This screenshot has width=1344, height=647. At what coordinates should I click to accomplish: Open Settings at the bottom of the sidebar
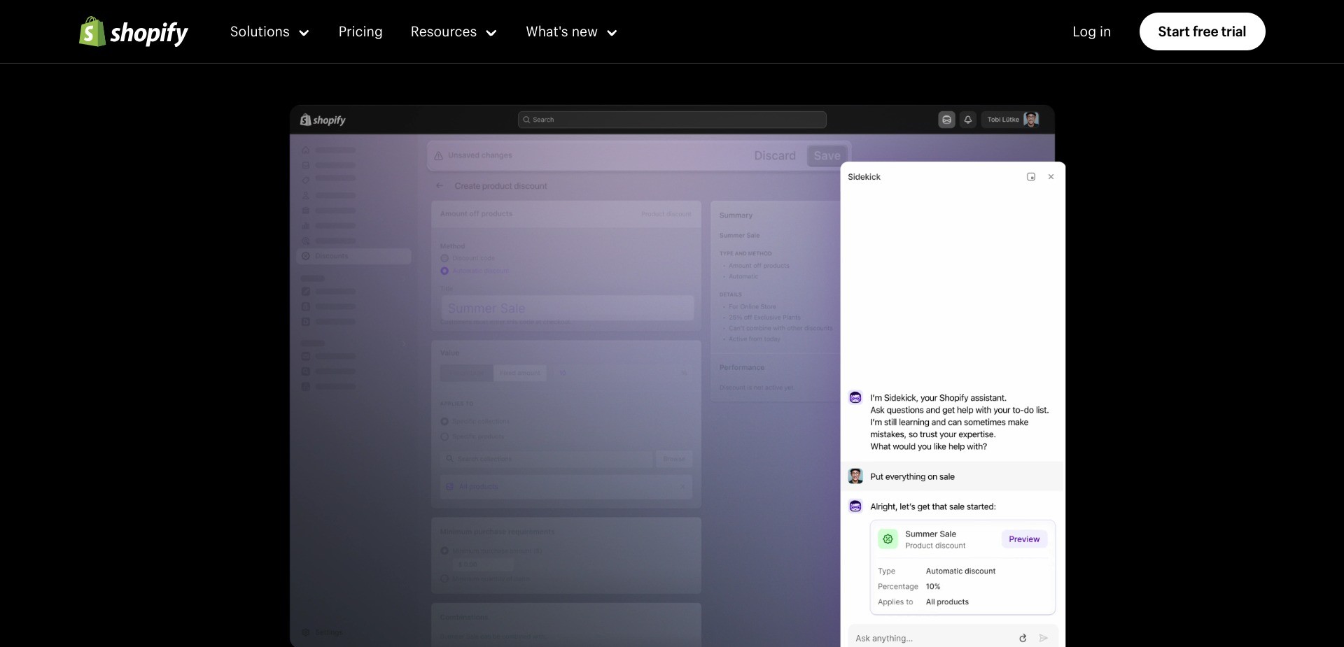point(323,632)
